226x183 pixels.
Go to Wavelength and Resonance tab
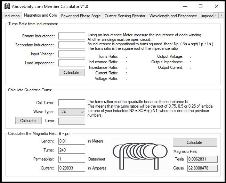[x=173, y=16]
